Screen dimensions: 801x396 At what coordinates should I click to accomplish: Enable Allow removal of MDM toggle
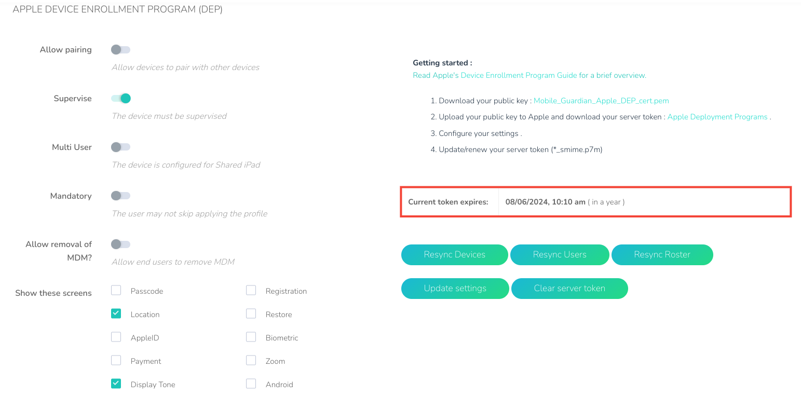tap(120, 244)
